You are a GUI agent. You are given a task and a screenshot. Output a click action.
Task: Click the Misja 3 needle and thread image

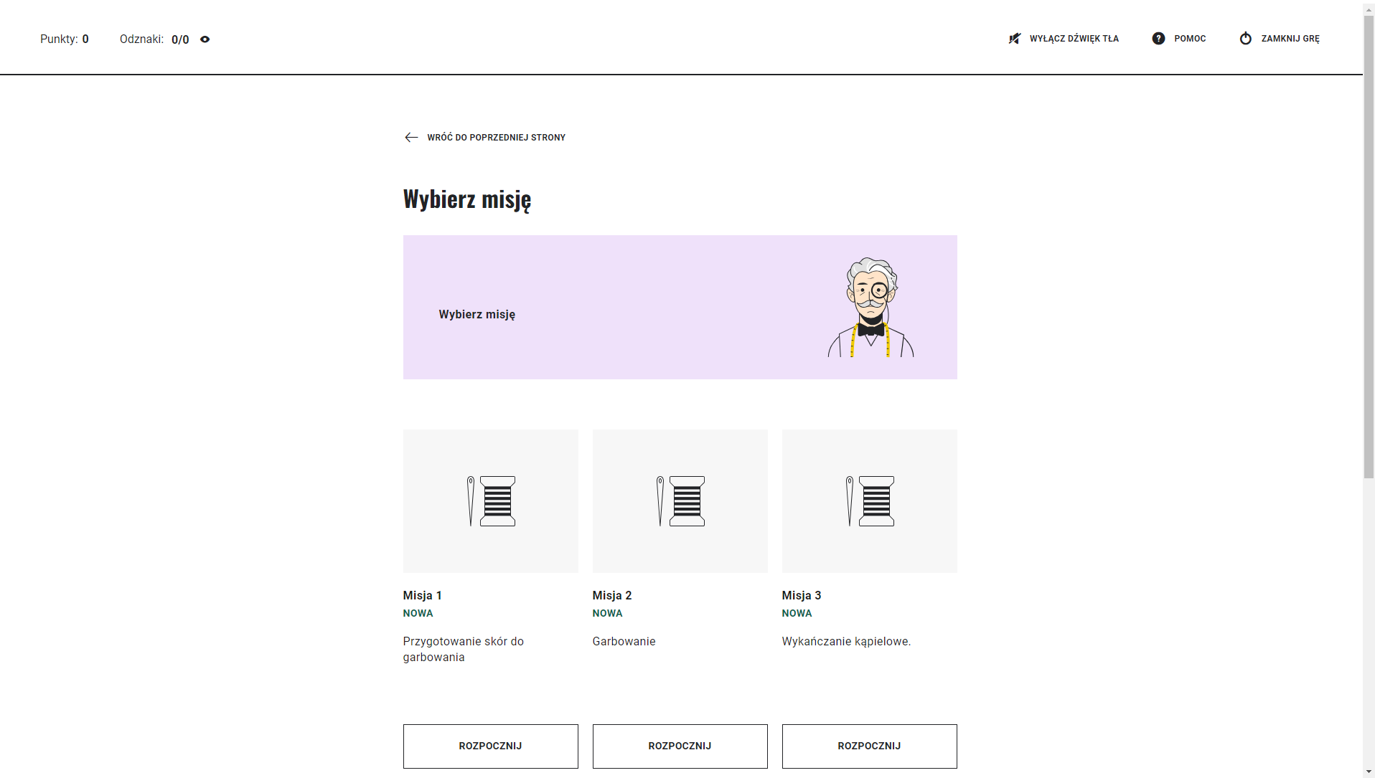pyautogui.click(x=869, y=501)
